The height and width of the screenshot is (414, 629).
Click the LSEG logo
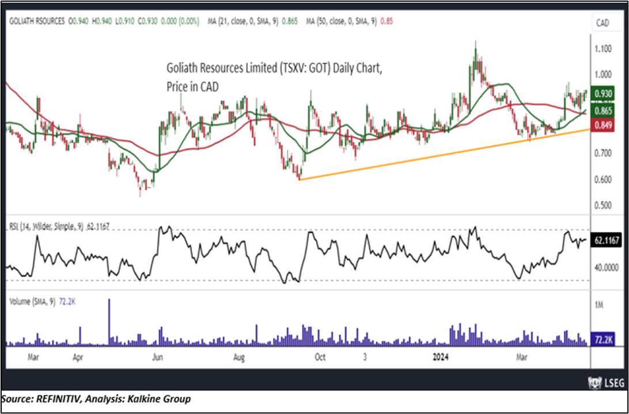[605, 382]
